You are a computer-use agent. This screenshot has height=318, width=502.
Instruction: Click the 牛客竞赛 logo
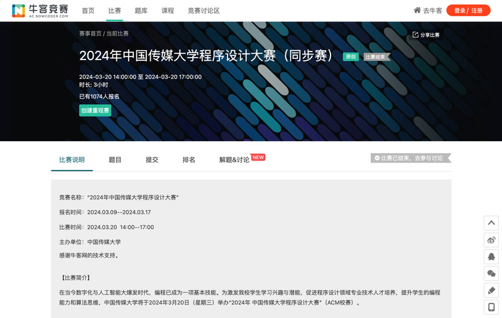click(x=41, y=11)
